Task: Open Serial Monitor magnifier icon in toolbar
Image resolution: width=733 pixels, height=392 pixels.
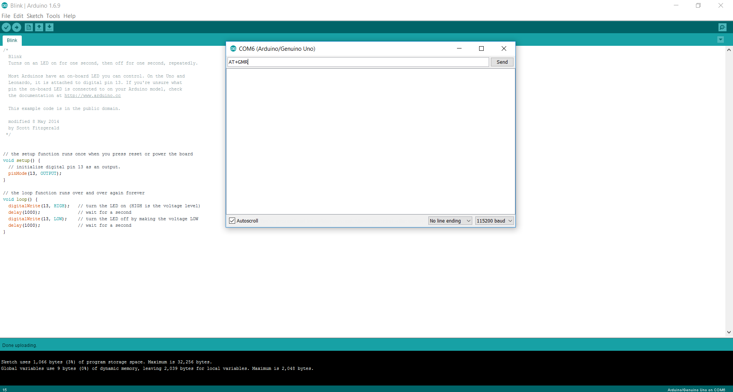Action: pyautogui.click(x=722, y=27)
